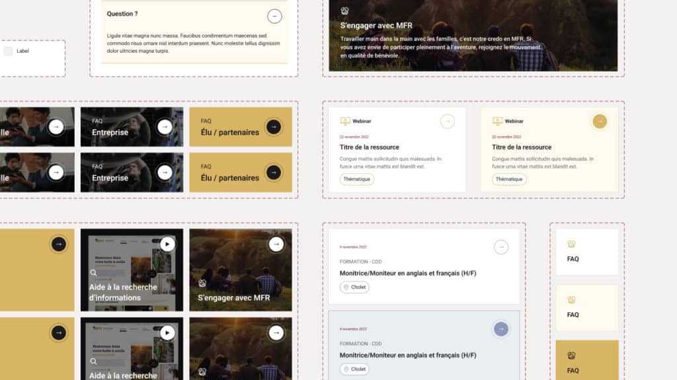Click dark arrow on lower "Élu / partenaires" card
677x380 pixels.
[273, 172]
